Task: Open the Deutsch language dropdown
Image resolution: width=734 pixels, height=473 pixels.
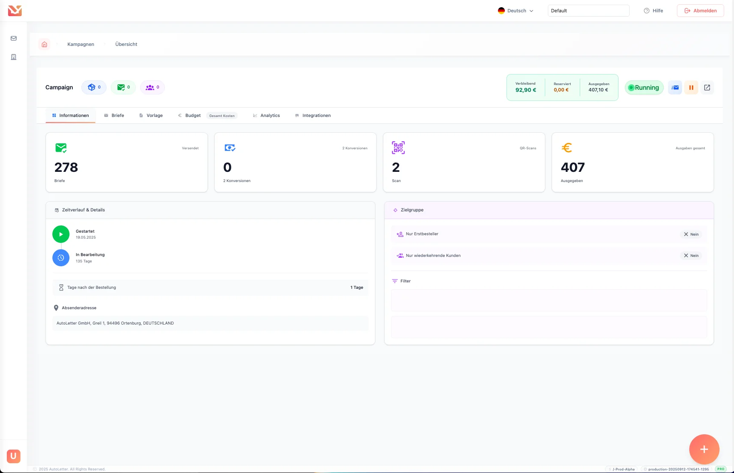Action: tap(515, 11)
